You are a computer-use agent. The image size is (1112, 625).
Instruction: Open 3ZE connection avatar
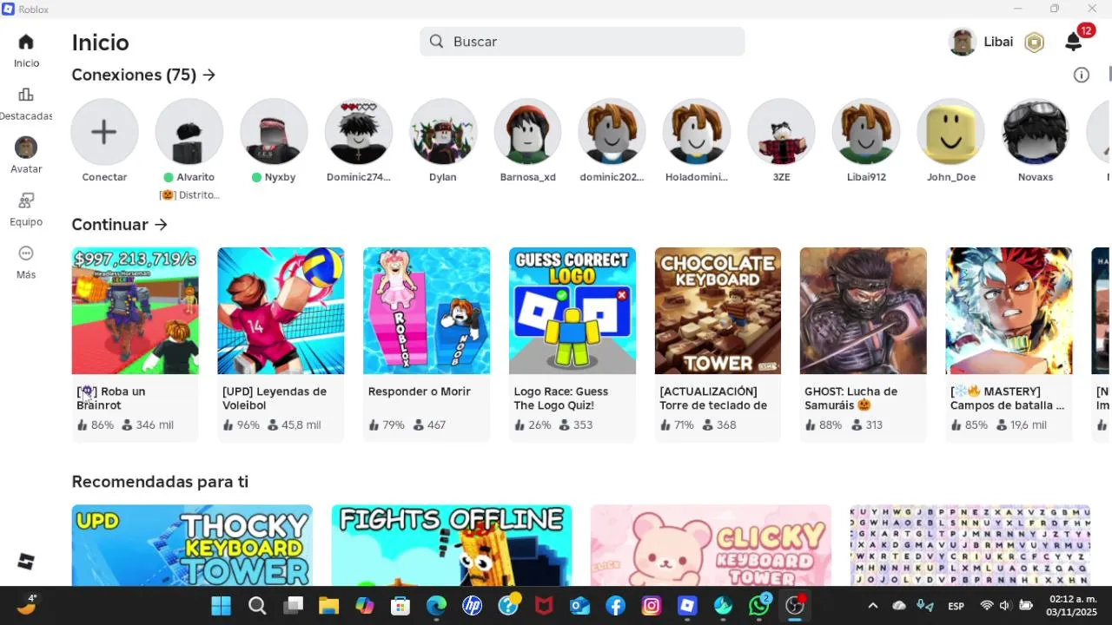(781, 132)
